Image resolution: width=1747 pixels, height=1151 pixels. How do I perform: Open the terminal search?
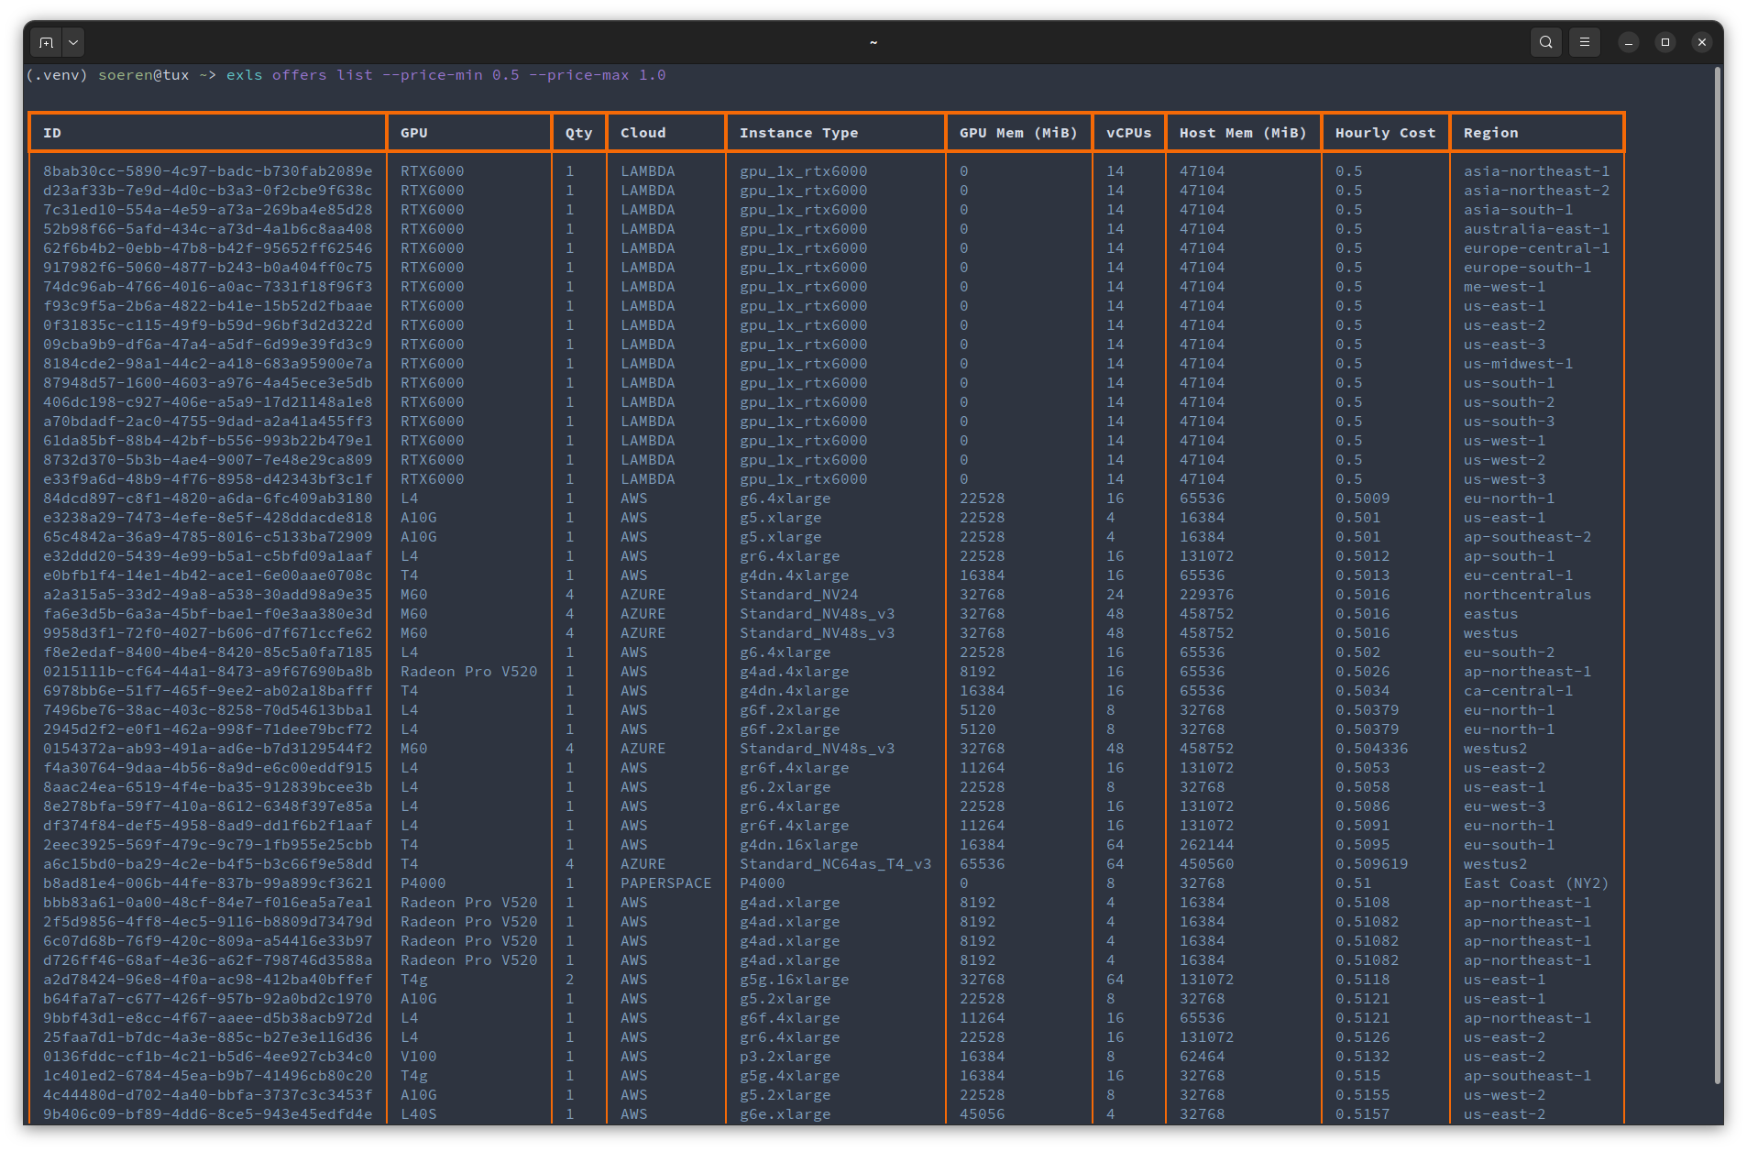click(1545, 42)
